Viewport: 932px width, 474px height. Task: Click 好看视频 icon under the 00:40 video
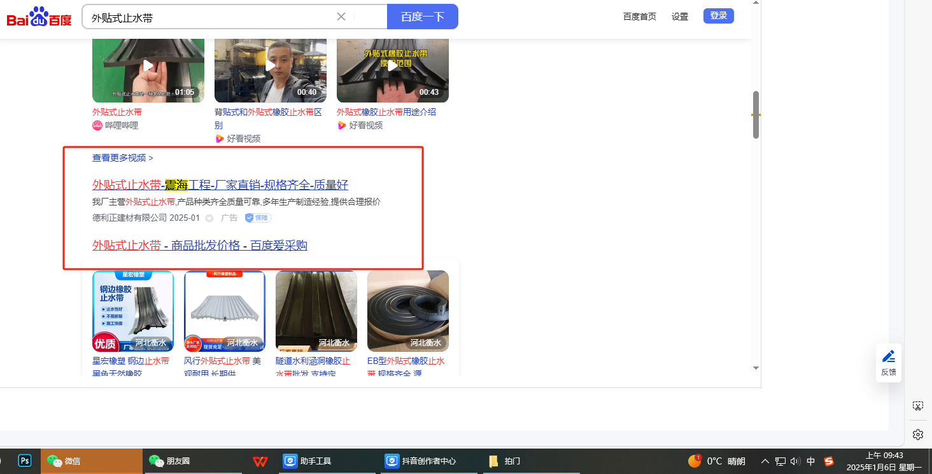220,139
